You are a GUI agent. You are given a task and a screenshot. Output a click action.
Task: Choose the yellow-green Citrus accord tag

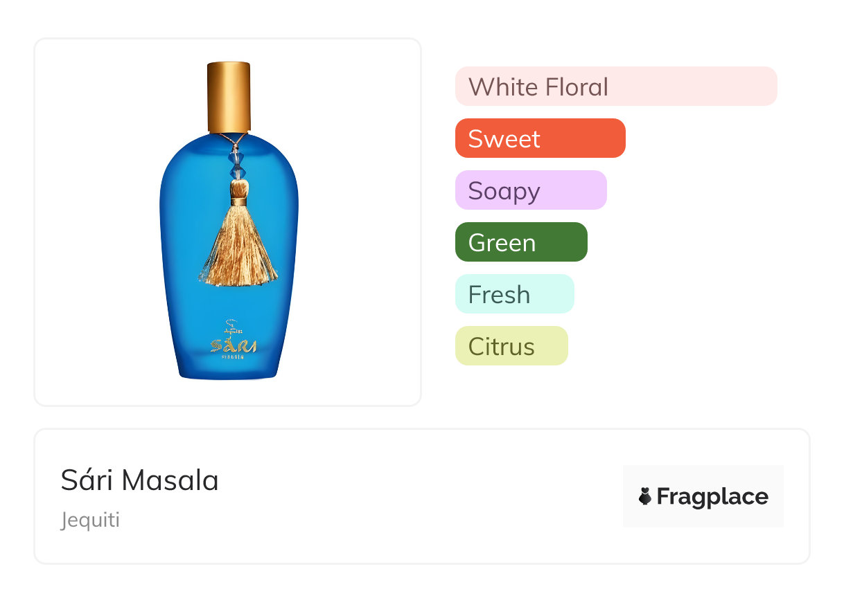coord(511,346)
